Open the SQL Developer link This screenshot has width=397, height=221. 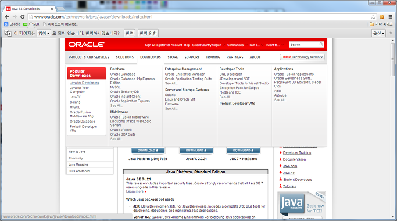pyautogui.click(x=231, y=74)
